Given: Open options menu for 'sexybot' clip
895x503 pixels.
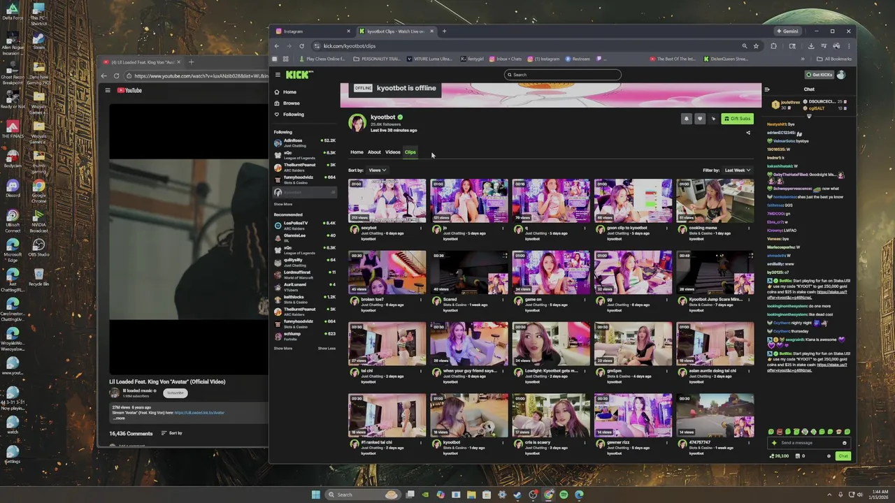Looking at the screenshot, I should tap(421, 228).
